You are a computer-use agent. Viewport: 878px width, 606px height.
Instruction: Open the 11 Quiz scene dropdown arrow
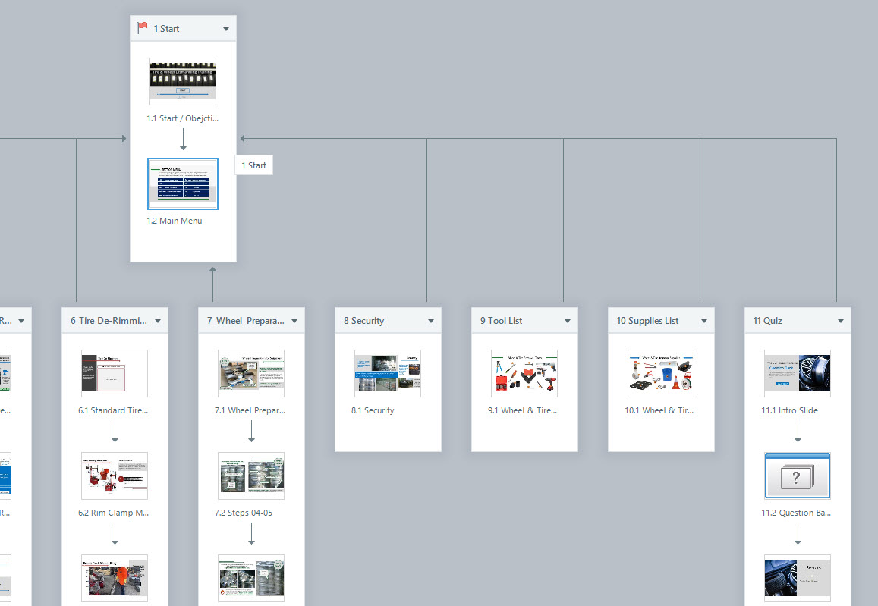pyautogui.click(x=841, y=321)
